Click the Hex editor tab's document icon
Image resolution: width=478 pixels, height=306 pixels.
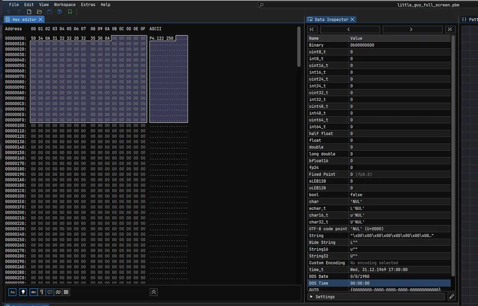[x=8, y=19]
